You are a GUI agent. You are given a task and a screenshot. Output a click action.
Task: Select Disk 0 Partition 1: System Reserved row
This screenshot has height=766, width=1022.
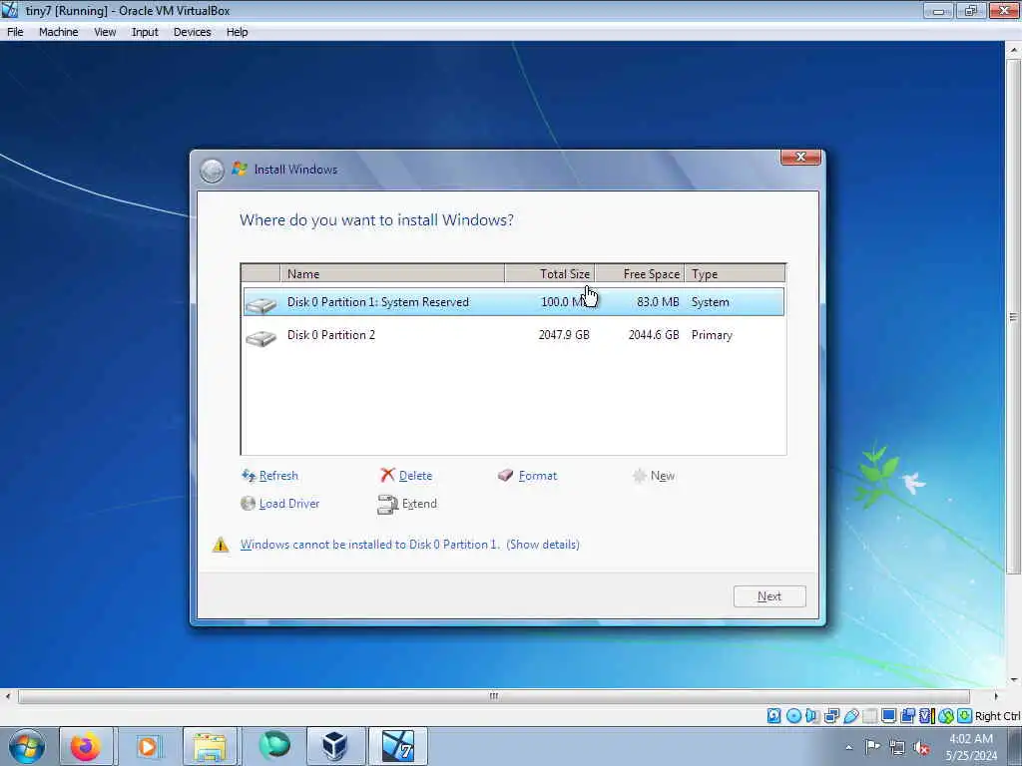click(514, 302)
